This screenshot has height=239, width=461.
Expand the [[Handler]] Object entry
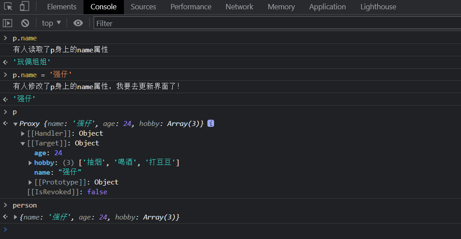tap(23, 133)
